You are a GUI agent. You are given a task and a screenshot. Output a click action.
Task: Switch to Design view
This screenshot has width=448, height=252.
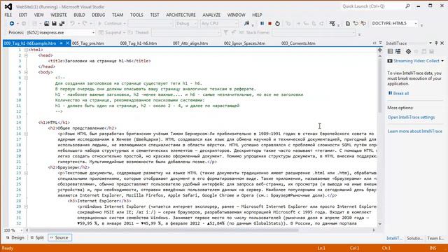pos(15,237)
